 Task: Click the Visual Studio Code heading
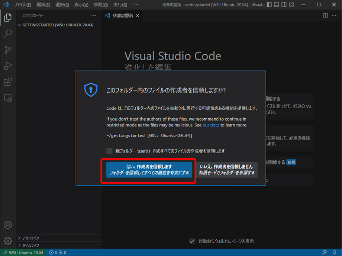click(x=173, y=56)
